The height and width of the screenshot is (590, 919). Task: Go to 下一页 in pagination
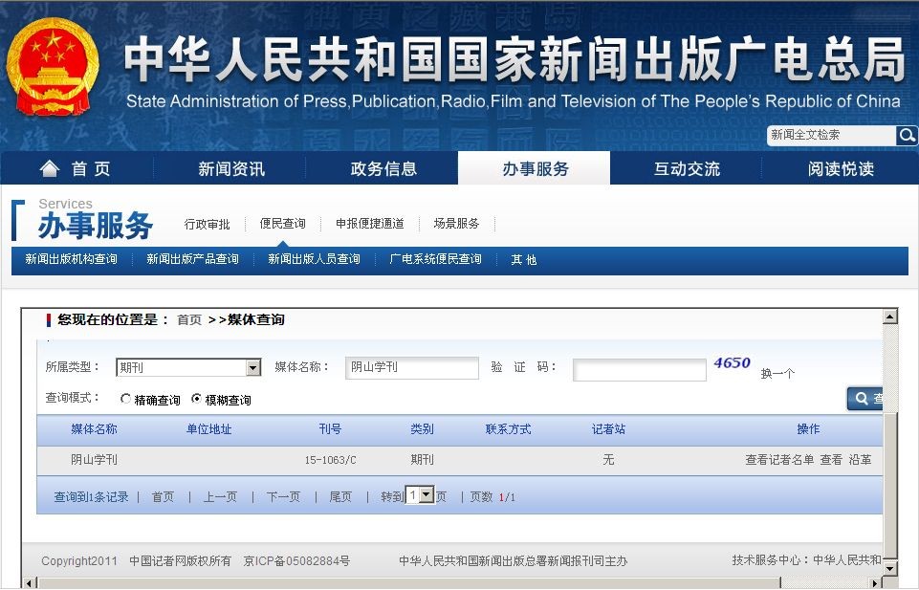[283, 497]
